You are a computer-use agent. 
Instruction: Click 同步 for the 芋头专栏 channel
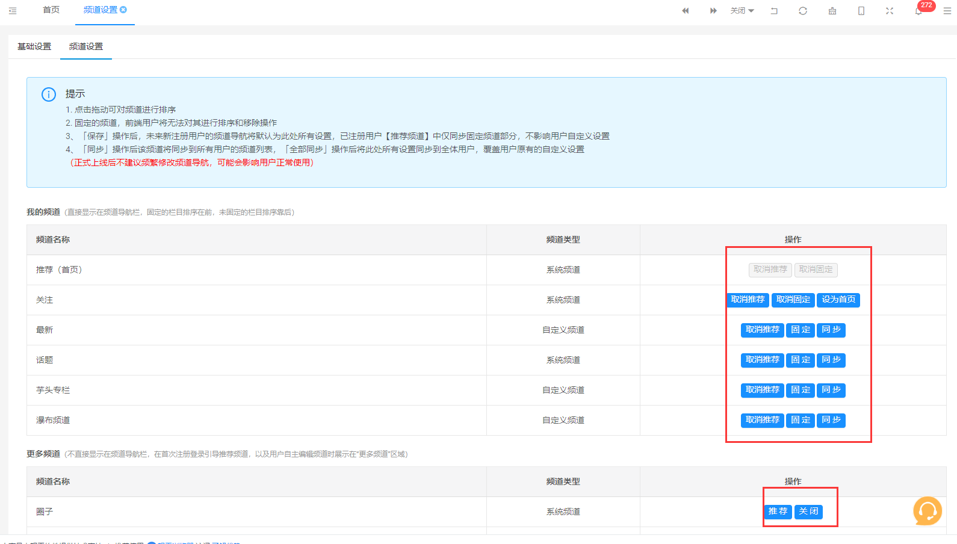pyautogui.click(x=831, y=390)
